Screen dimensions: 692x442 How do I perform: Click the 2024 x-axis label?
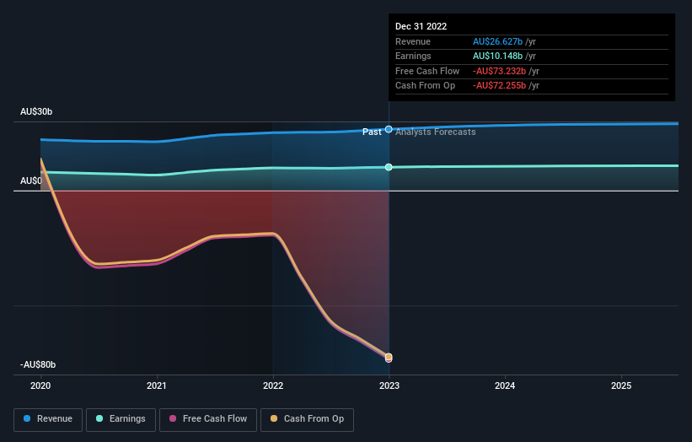pyautogui.click(x=505, y=385)
